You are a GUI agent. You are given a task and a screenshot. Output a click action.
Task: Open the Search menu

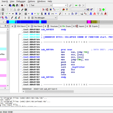(5, 1)
